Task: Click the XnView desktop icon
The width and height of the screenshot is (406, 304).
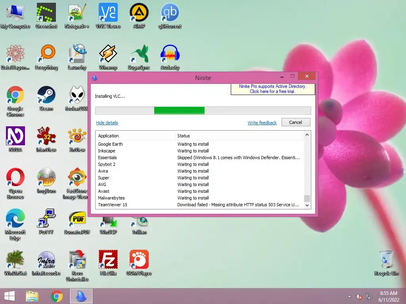Action: click(77, 139)
